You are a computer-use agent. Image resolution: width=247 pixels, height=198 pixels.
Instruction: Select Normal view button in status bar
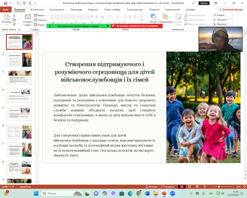pyautogui.click(x=182, y=187)
